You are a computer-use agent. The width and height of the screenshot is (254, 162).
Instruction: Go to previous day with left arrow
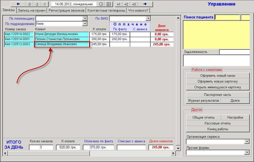18,4
